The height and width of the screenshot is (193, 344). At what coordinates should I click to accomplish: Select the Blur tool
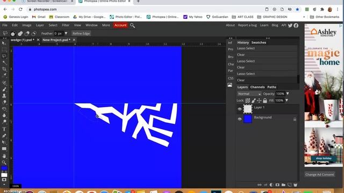(4, 115)
